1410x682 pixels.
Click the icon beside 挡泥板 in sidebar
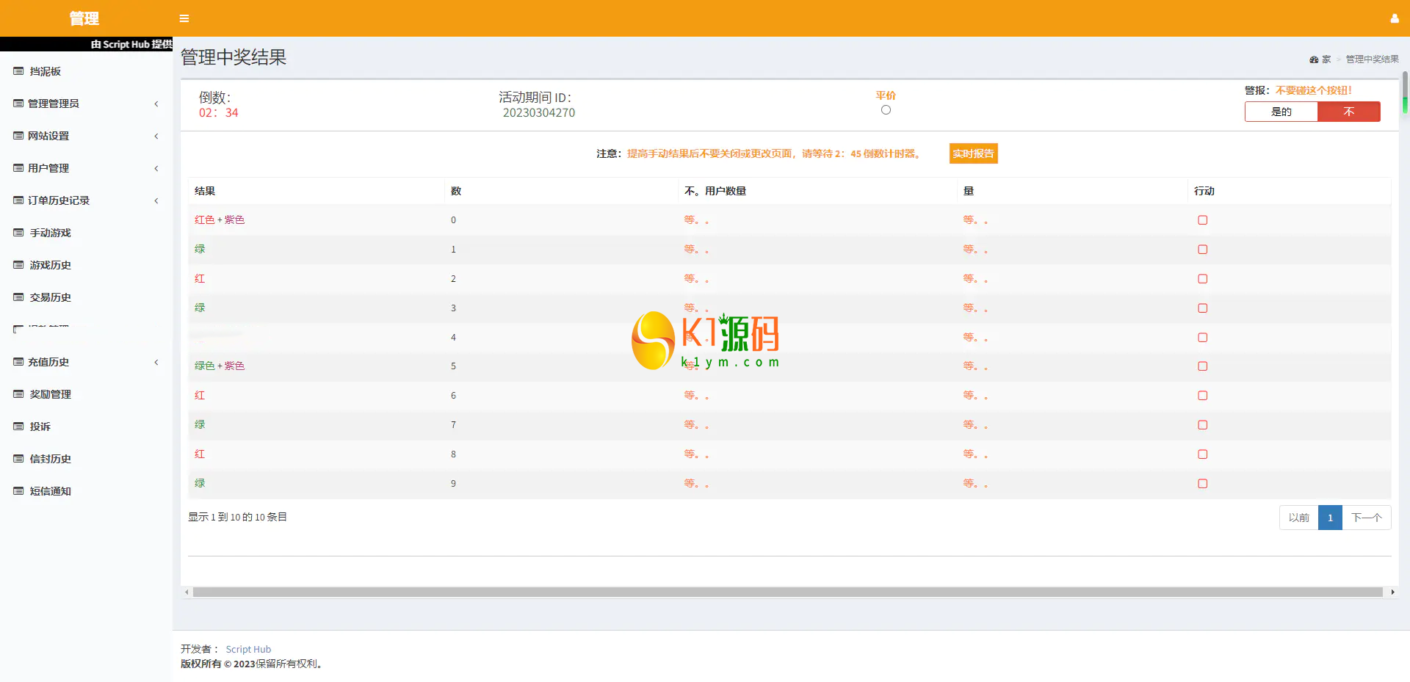18,71
